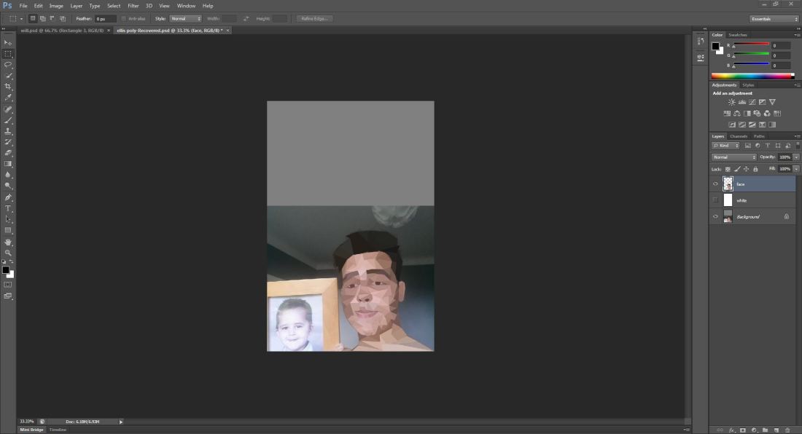
Task: Show the white layer
Action: (x=715, y=200)
